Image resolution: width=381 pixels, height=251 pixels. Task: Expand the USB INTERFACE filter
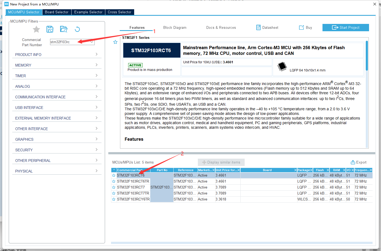click(x=57, y=108)
